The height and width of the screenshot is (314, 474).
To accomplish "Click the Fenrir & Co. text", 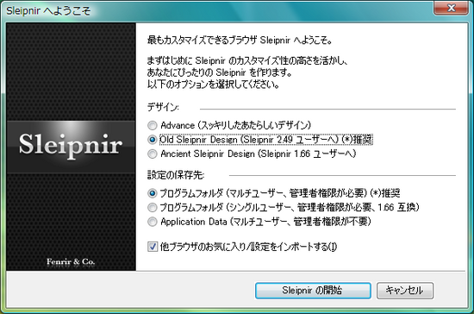I will (71, 261).
